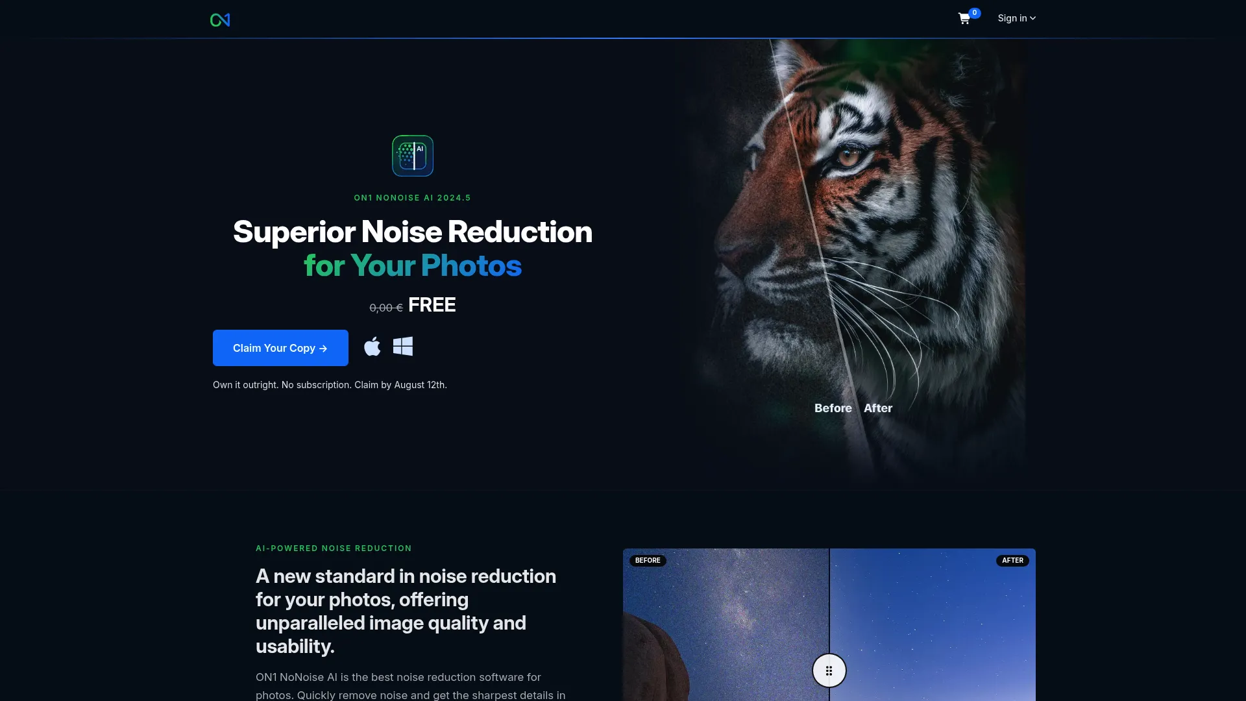
Task: Click the Claim Your Copy button
Action: click(x=280, y=348)
